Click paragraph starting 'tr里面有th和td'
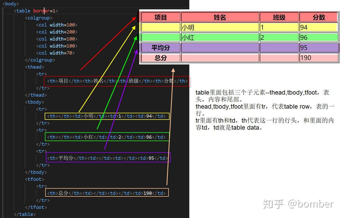 (x=265, y=124)
